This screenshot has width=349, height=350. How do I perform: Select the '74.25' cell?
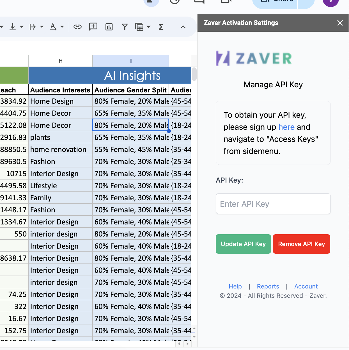pos(14,294)
